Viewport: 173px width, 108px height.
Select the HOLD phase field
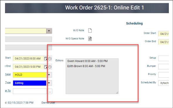pos(30,75)
